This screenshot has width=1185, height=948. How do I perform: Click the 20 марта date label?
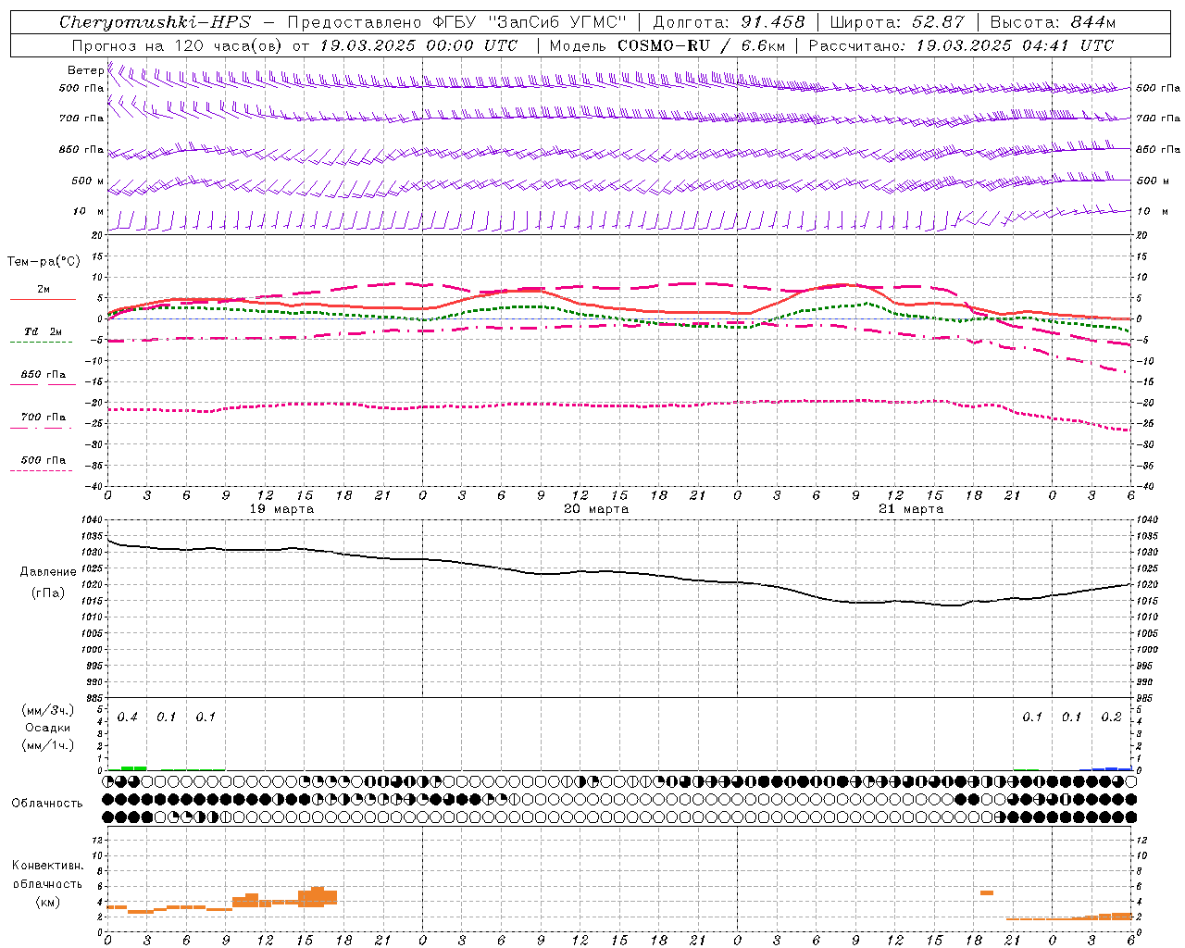[596, 509]
